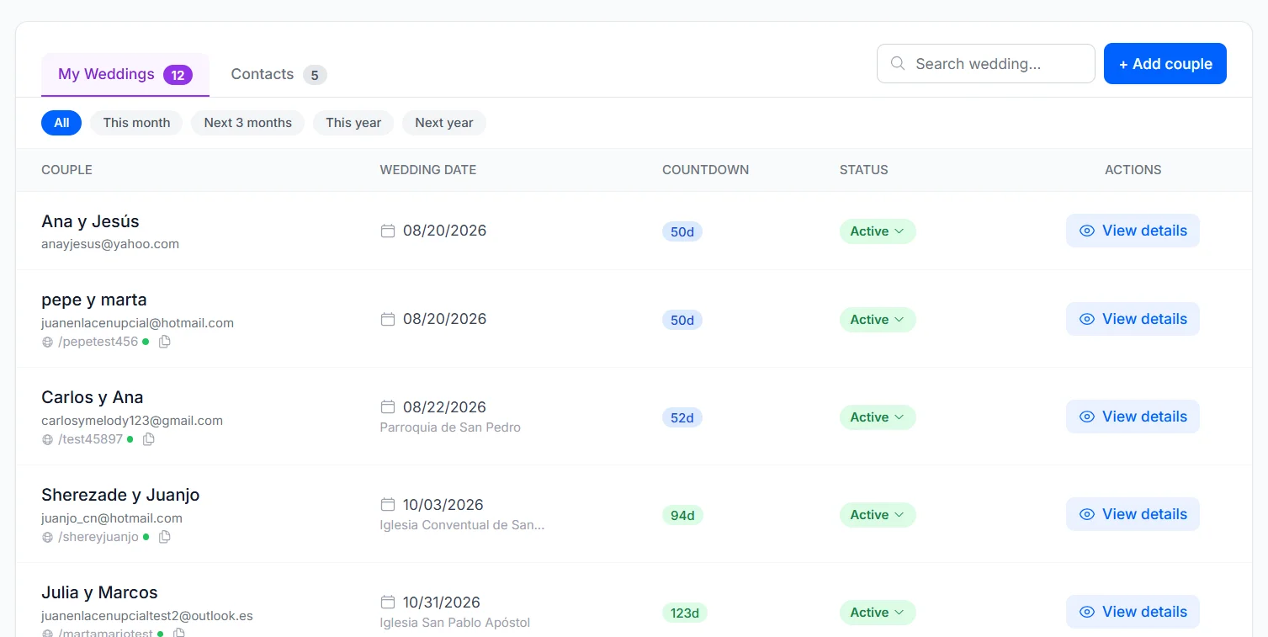
Task: Click green status dot beside /test45897
Action: point(130,439)
